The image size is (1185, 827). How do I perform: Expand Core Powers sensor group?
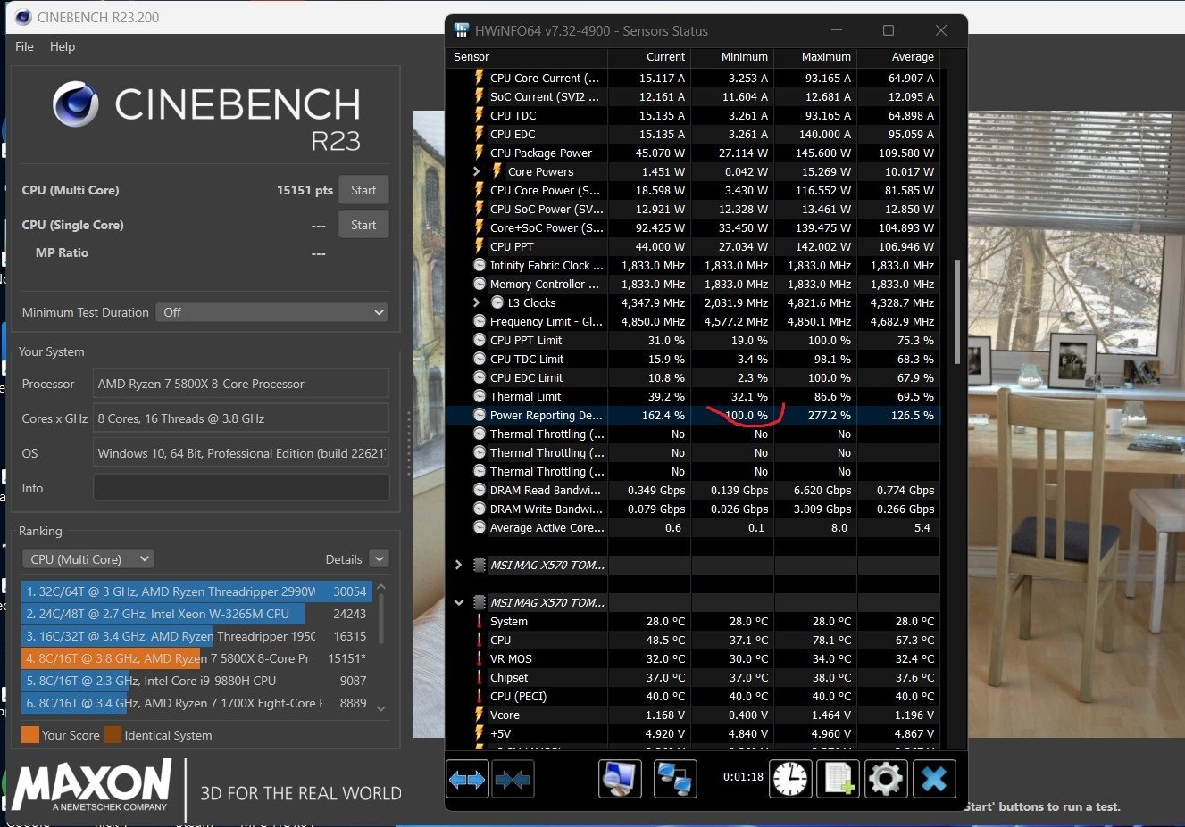[476, 171]
